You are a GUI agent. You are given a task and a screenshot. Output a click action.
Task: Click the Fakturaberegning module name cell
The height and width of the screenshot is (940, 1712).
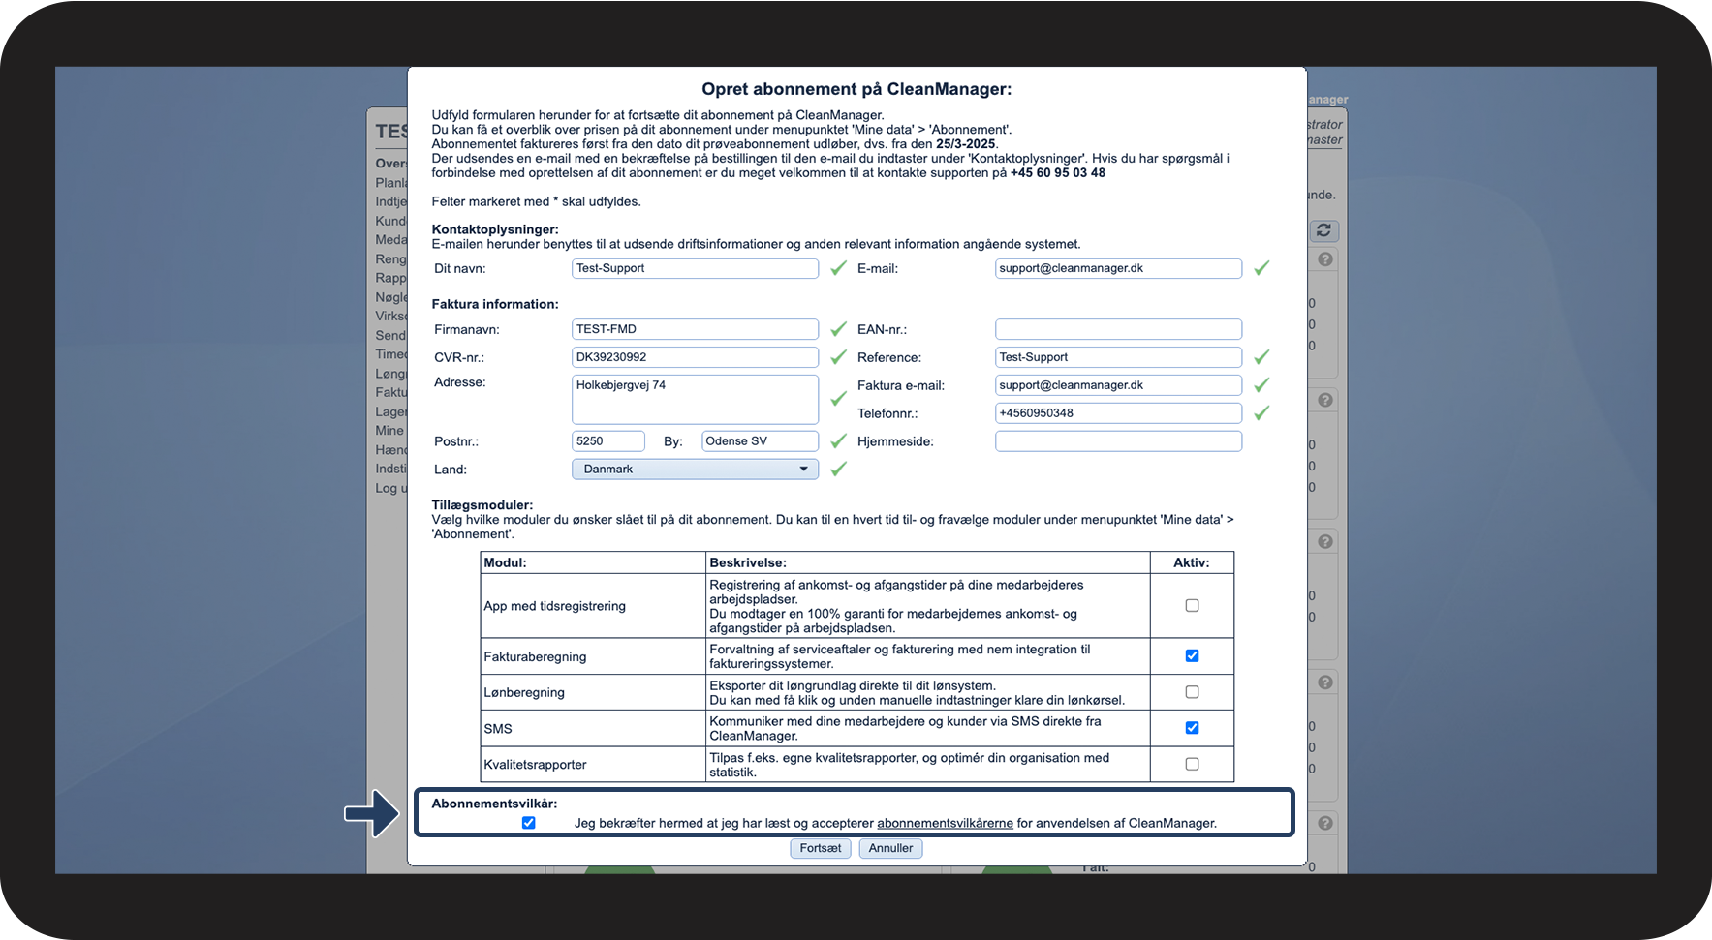coord(593,656)
